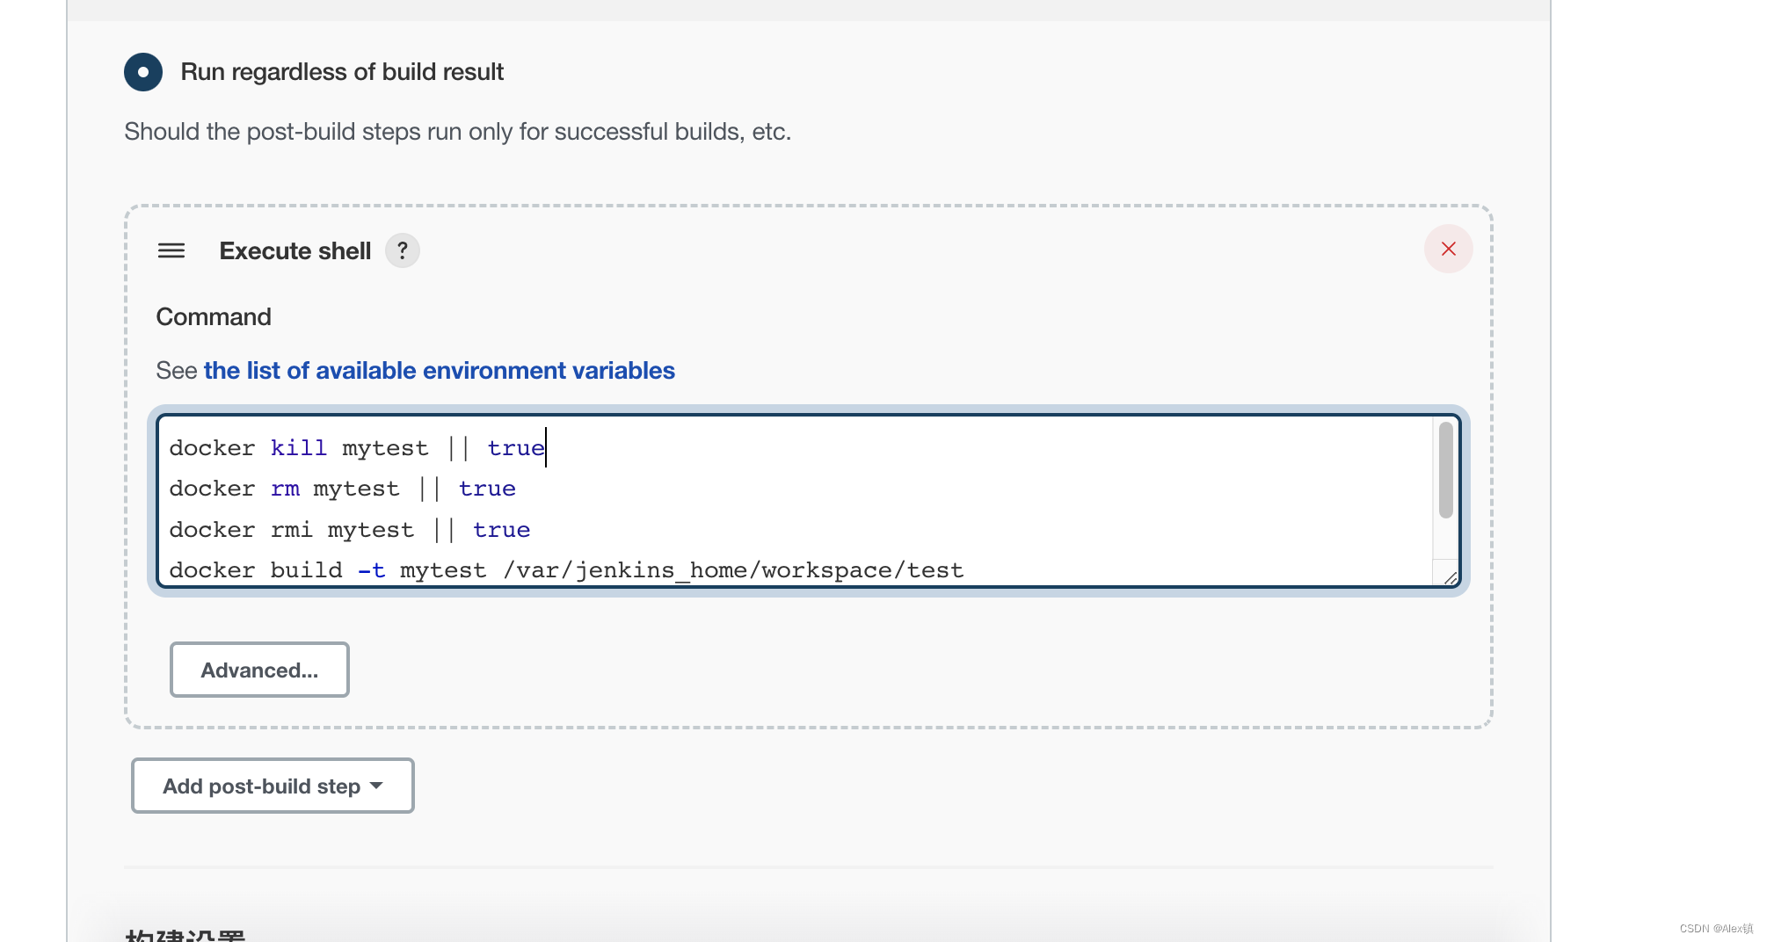The image size is (1767, 942).
Task: Click inside the shell Command text area
Action: (x=809, y=501)
